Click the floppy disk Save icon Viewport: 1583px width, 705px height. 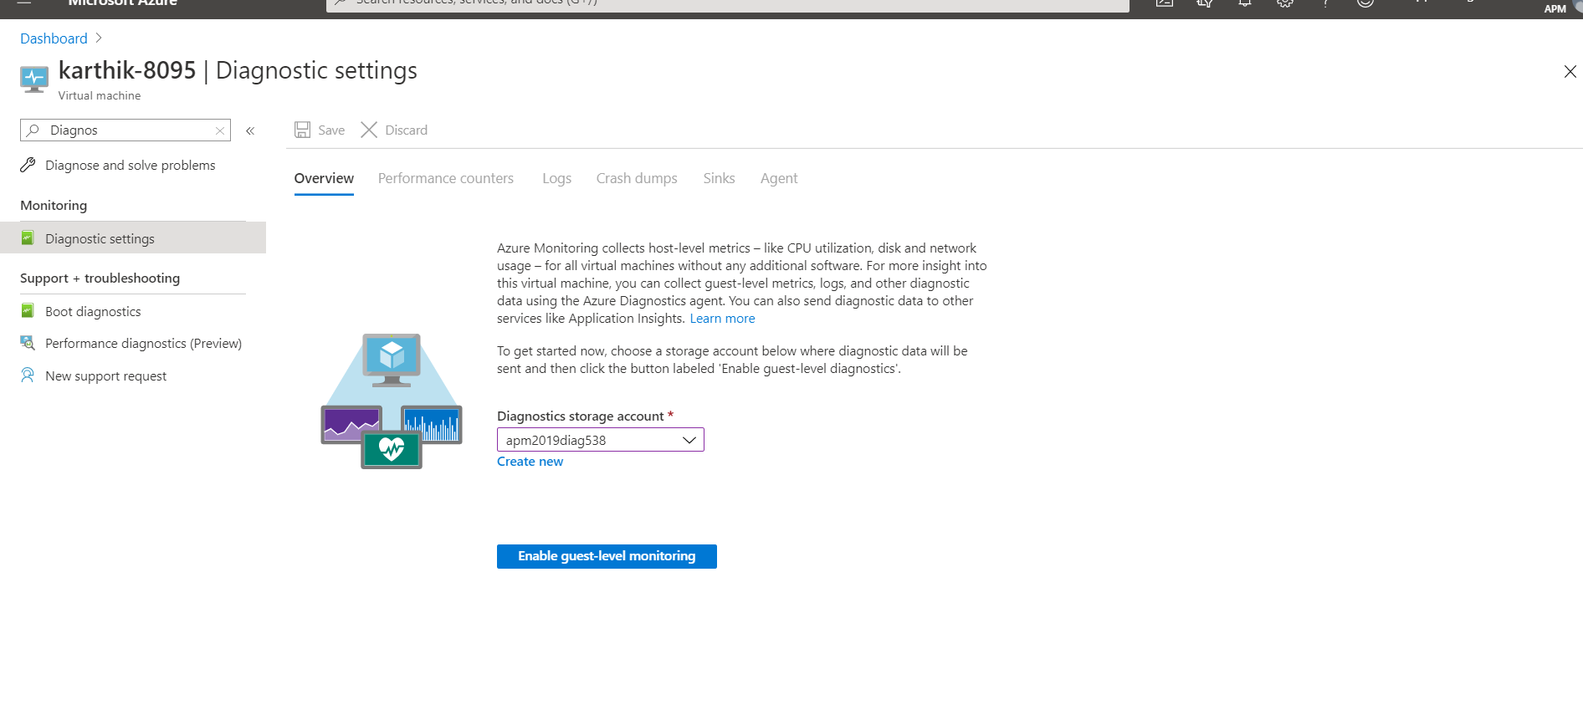pos(303,130)
